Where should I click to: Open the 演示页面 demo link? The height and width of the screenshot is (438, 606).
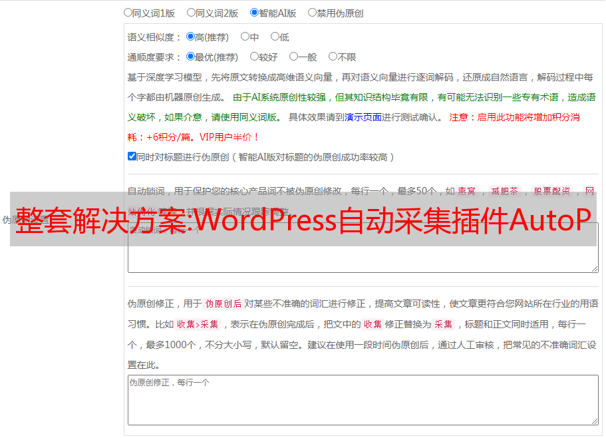[363, 117]
